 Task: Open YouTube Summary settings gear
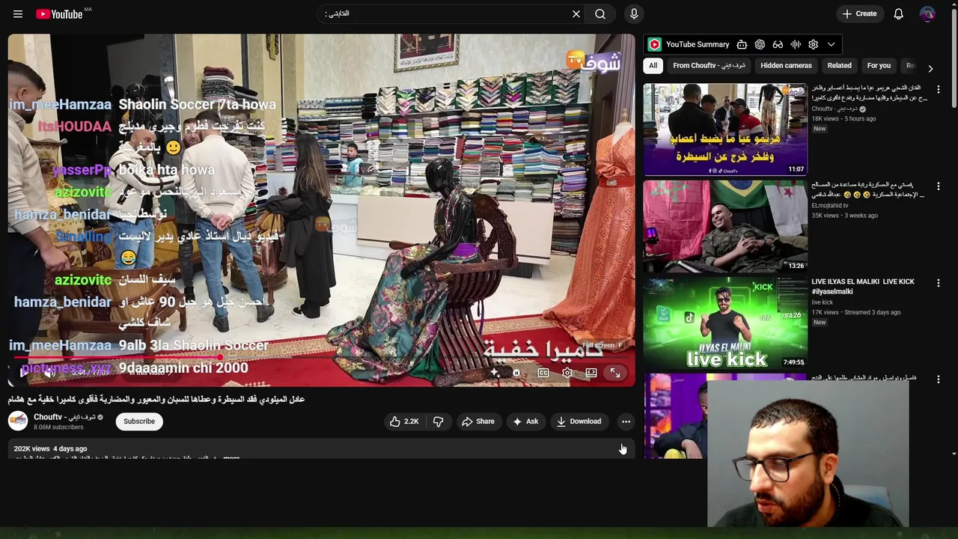click(814, 44)
